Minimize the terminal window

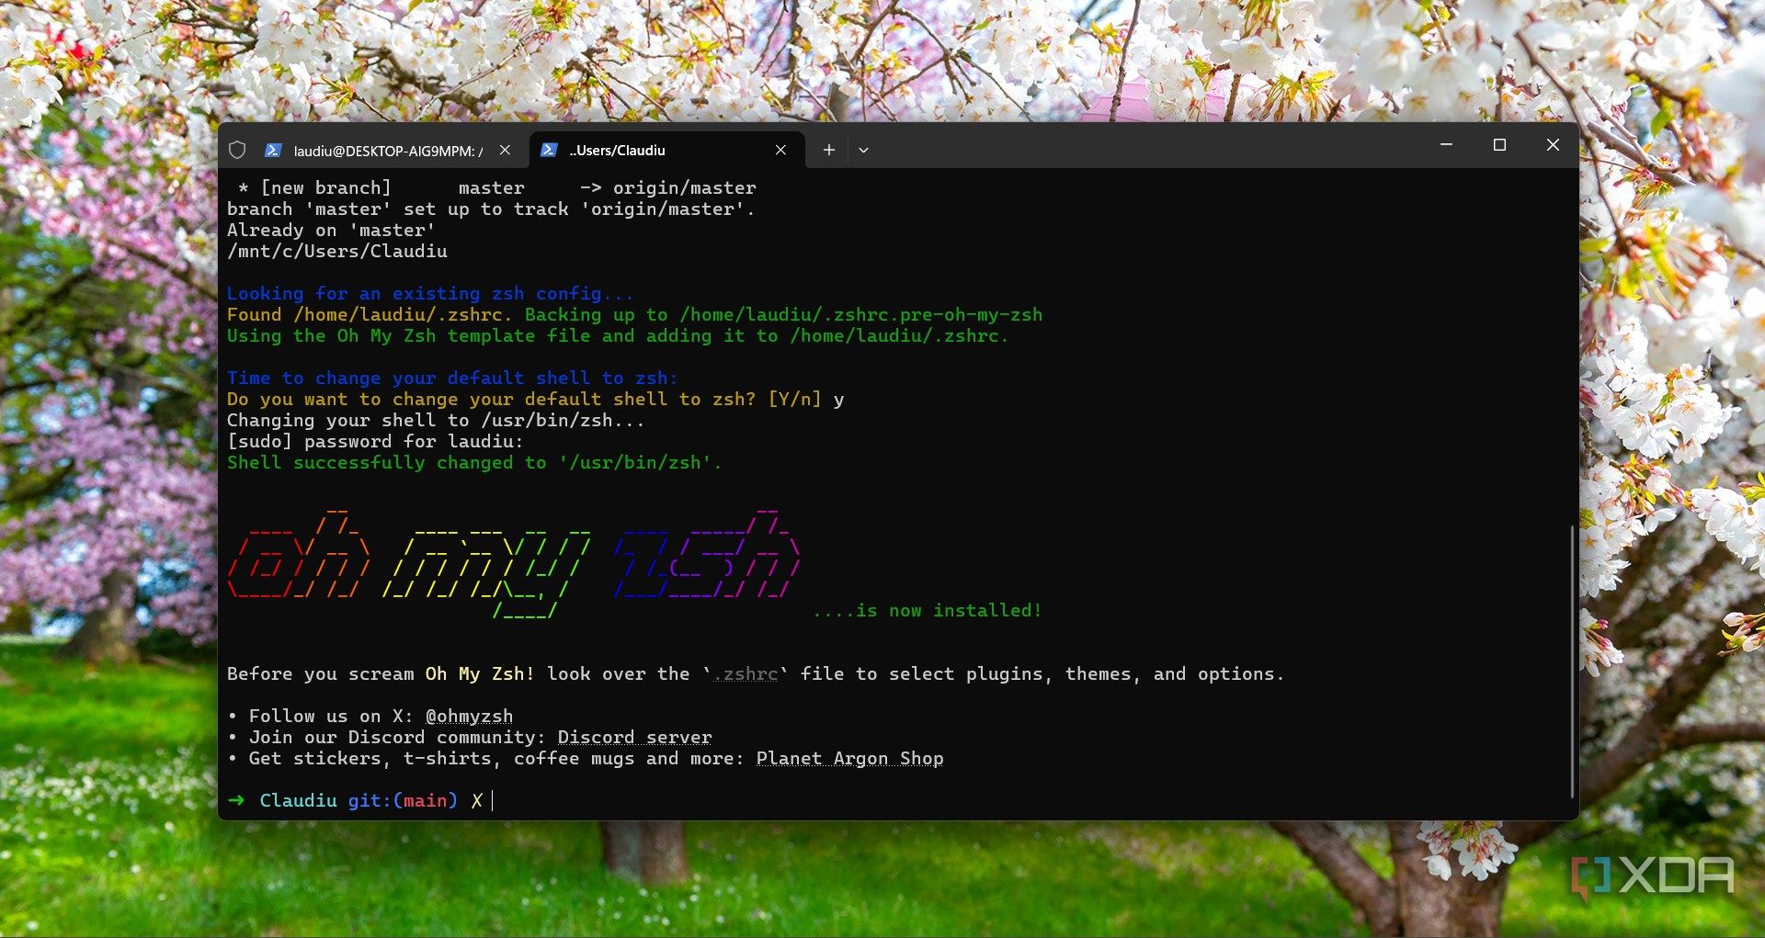click(x=1446, y=145)
